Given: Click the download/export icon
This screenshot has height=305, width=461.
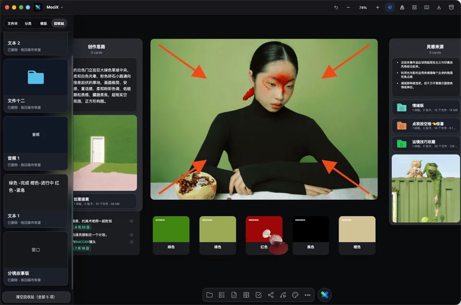Looking at the screenshot, I should 439,7.
